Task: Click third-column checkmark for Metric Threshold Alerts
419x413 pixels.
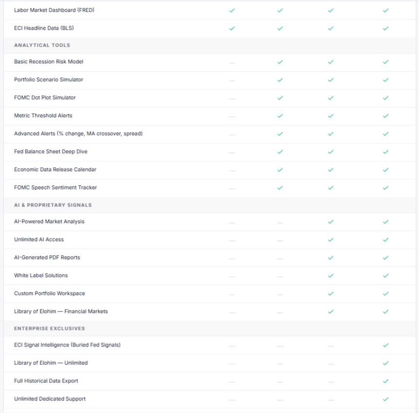Action: pos(331,116)
